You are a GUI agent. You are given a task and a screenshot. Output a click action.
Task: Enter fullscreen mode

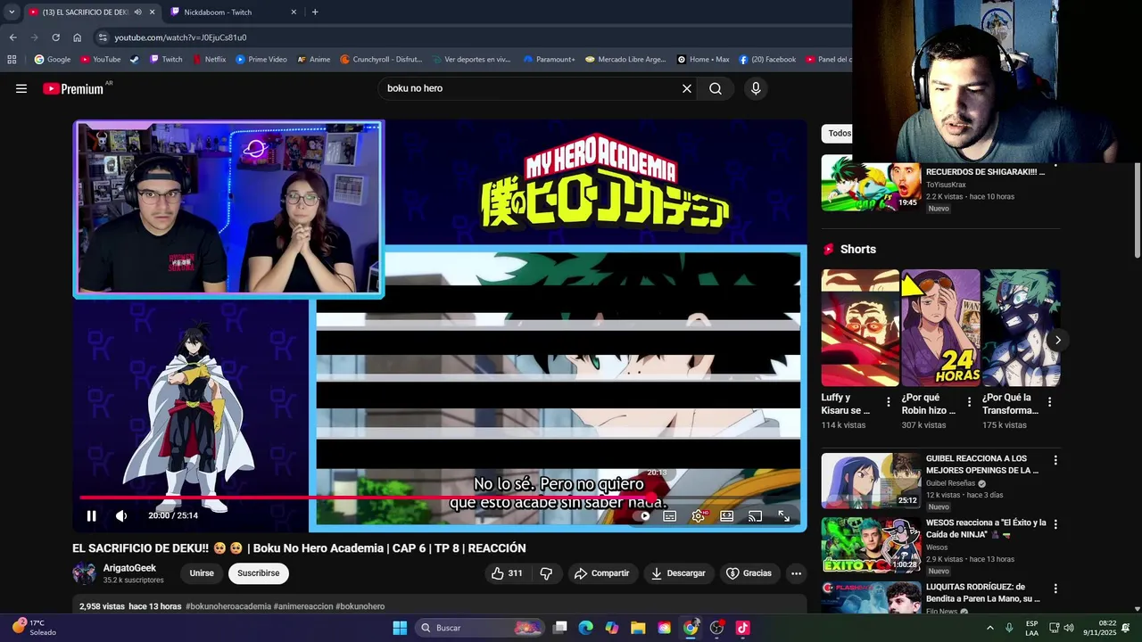point(784,515)
